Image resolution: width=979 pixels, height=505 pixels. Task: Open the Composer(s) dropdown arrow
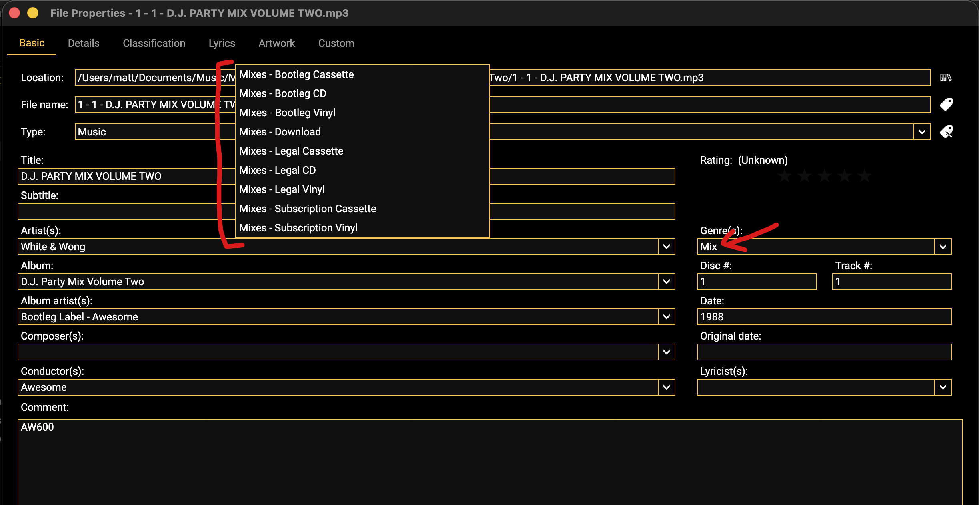coord(666,352)
